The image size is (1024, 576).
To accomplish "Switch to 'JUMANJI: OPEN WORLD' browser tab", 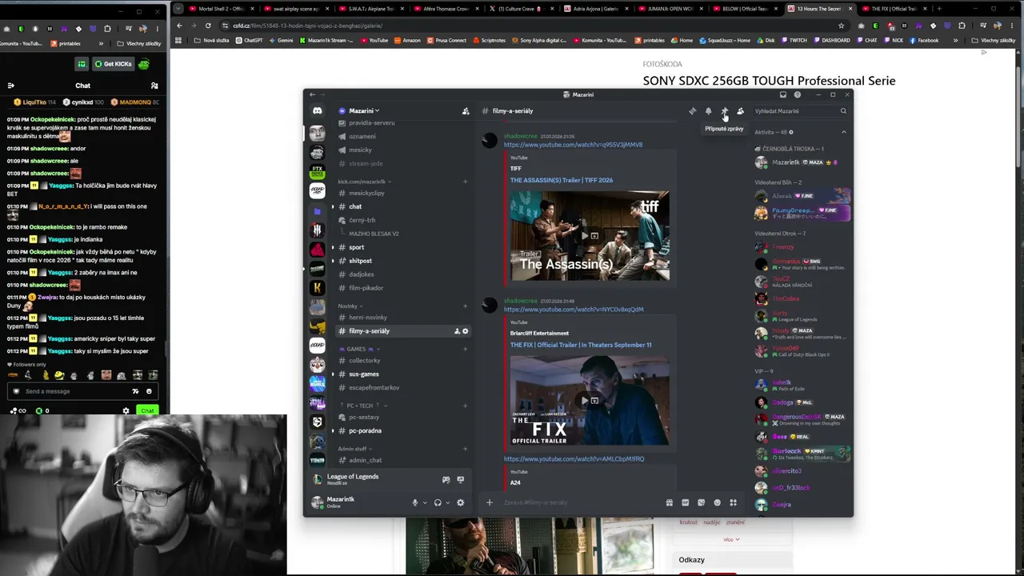I will 672,9.
